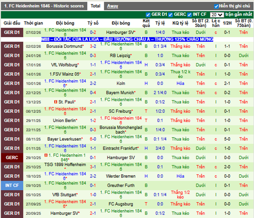This screenshot has height=218, width=254.
Task: Click the date 27/09/25
Action: pos(34,204)
